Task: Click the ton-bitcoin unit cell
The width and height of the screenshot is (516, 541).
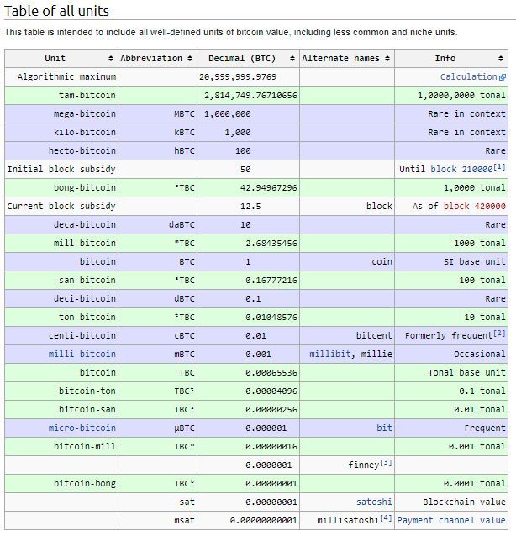Action: coord(61,317)
